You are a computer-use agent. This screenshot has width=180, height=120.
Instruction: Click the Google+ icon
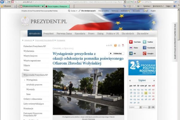pos(145,53)
